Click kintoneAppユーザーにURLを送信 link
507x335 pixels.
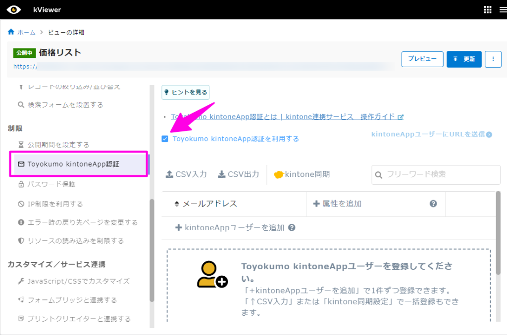click(432, 134)
